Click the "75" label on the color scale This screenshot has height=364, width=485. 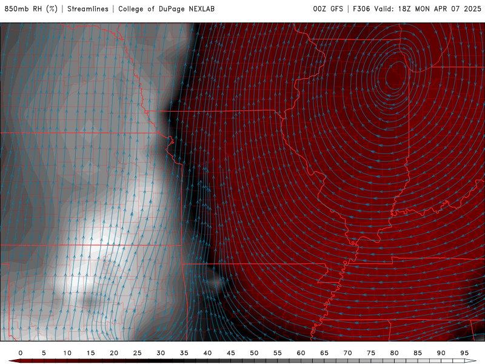[x=371, y=353]
